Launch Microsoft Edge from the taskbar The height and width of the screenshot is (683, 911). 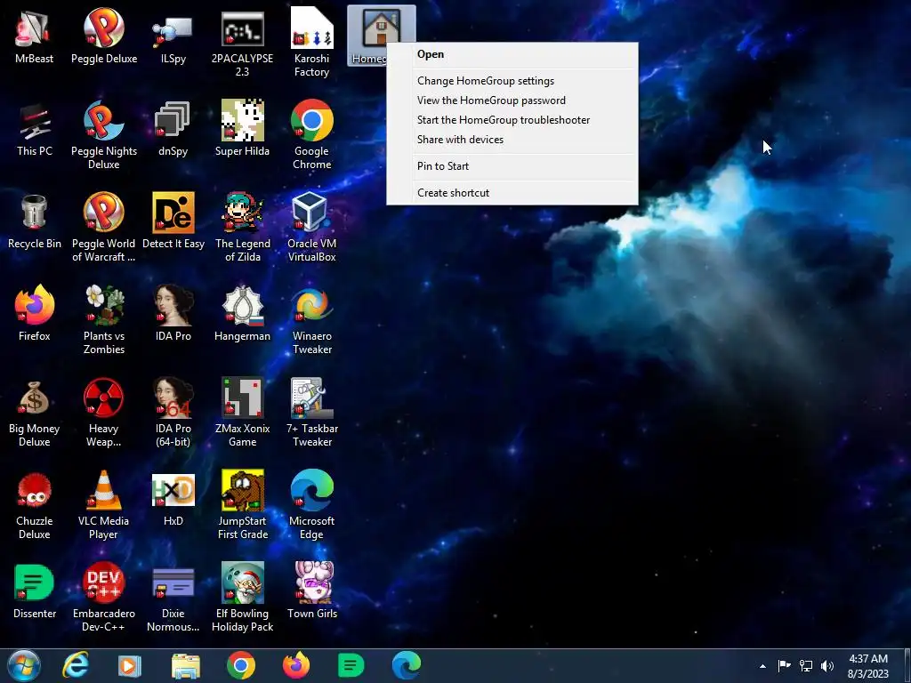(x=406, y=665)
